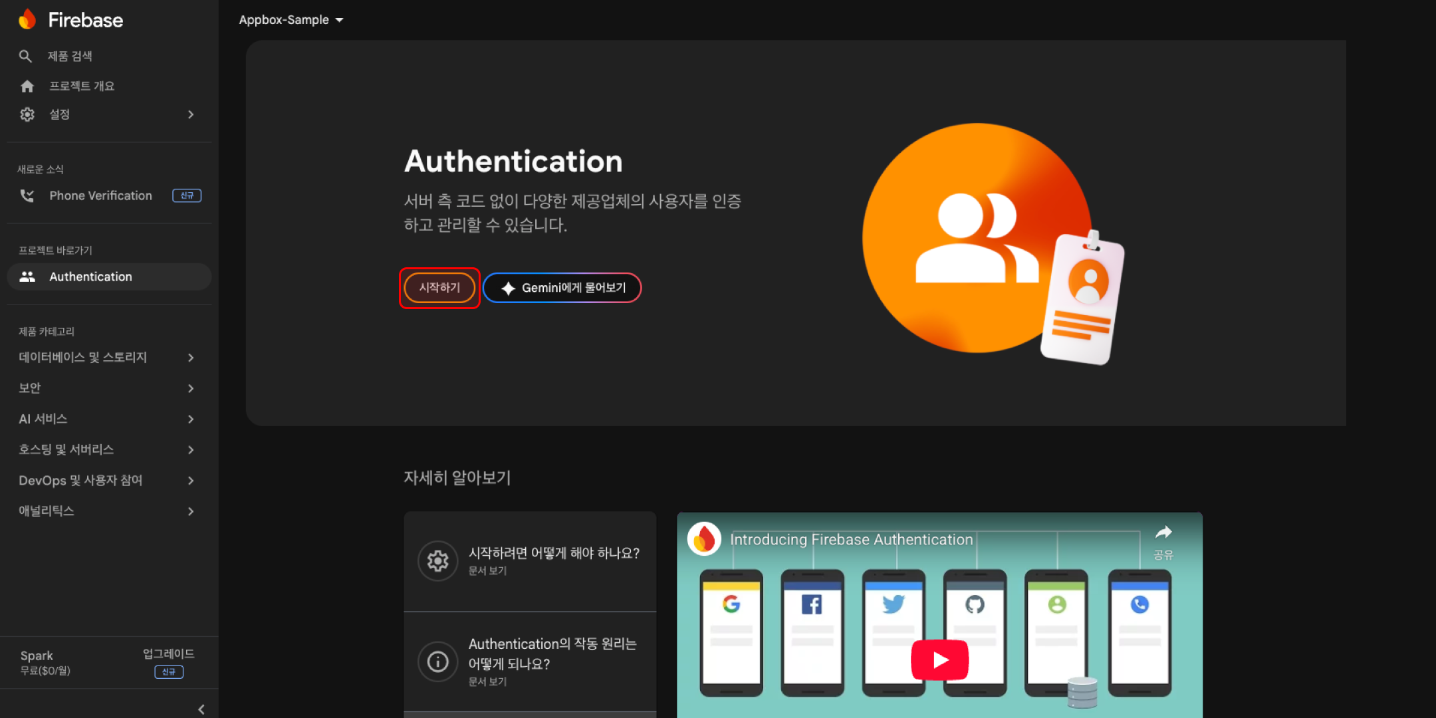Click the Phone Verification phone icon
Screen dimensions: 1436x718
[27, 195]
